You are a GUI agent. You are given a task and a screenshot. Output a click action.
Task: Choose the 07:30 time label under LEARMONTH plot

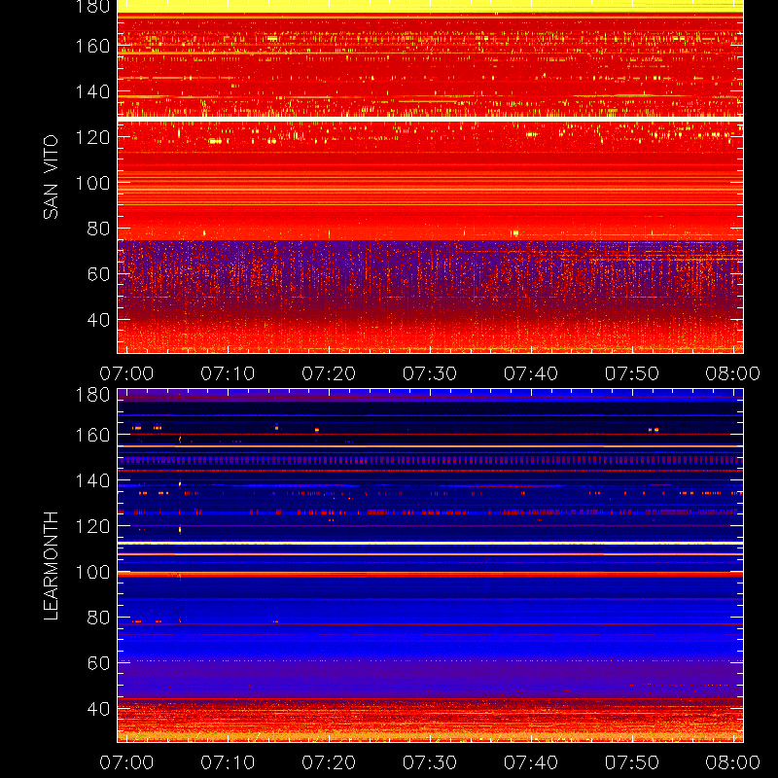click(430, 762)
